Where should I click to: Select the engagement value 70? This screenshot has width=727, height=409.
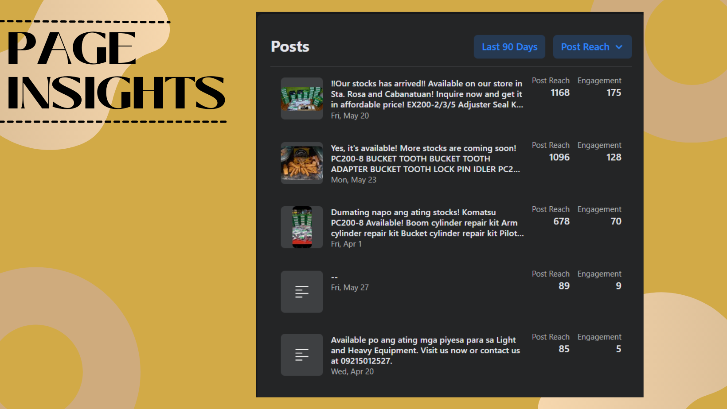(616, 221)
